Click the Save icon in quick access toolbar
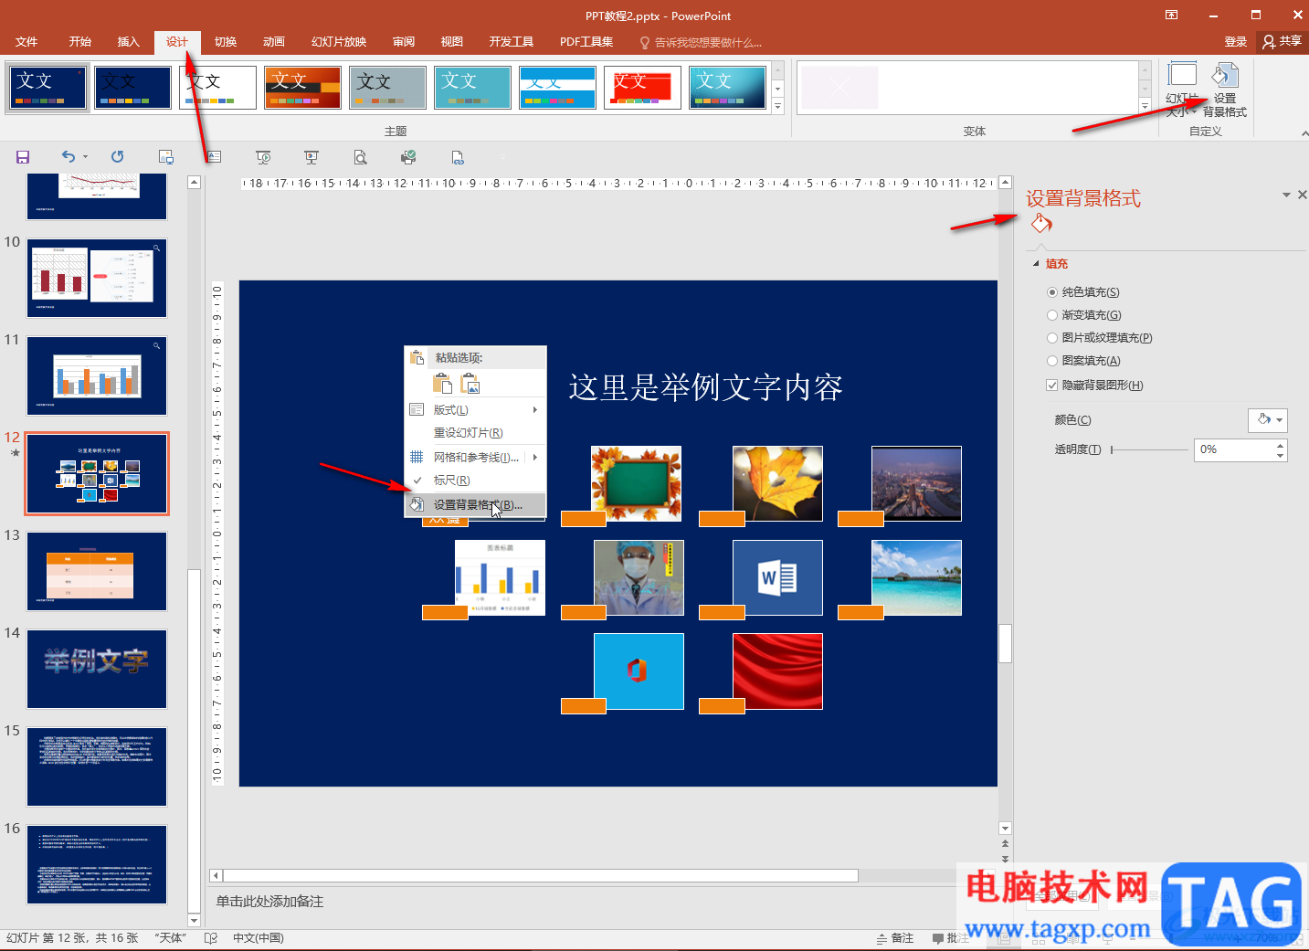 tap(23, 157)
